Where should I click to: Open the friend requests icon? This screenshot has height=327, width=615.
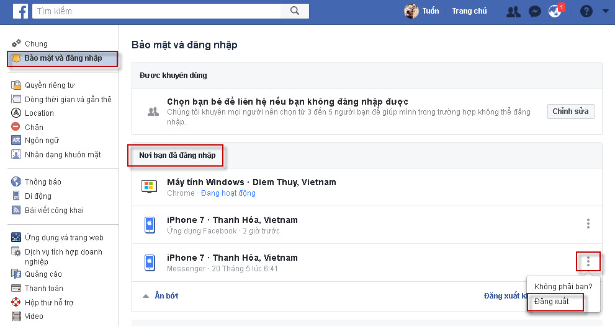tap(513, 11)
